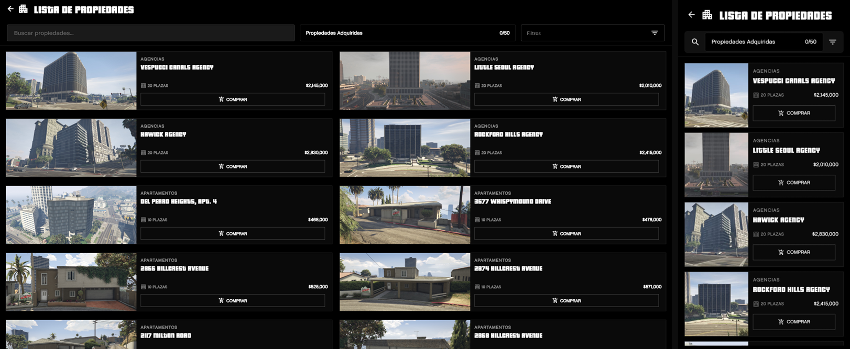Viewport: 850px width, 349px height.
Task: Click the 3677 Whispymound Drive title
Action: click(x=513, y=201)
